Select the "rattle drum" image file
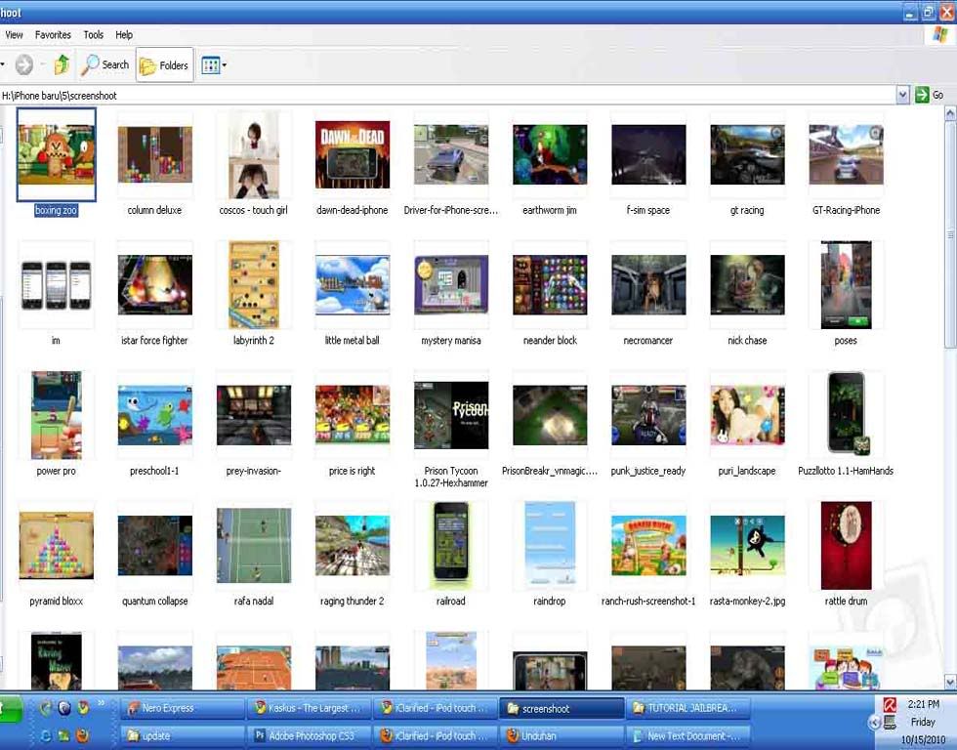The image size is (957, 750). [846, 554]
